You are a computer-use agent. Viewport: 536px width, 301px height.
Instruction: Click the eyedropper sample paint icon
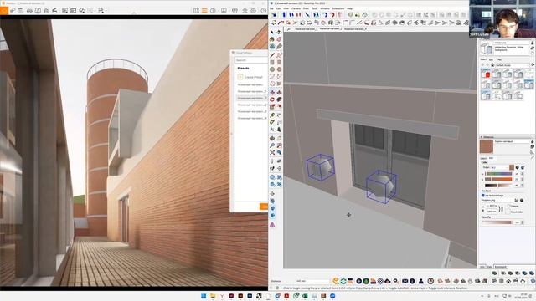(x=533, y=156)
